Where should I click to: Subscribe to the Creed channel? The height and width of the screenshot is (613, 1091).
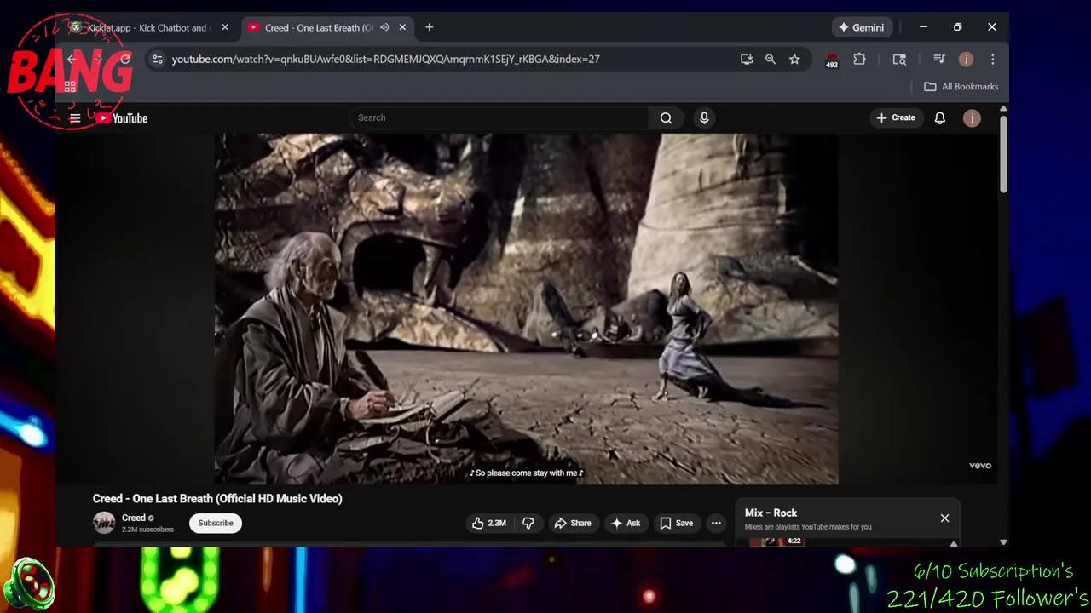point(216,523)
